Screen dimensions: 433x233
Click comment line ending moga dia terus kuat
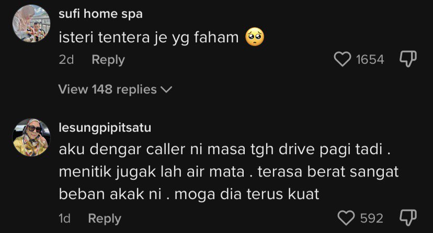[x=189, y=194]
